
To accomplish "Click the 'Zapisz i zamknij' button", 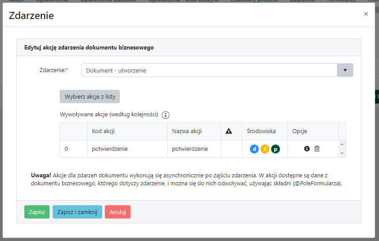I will (77, 212).
